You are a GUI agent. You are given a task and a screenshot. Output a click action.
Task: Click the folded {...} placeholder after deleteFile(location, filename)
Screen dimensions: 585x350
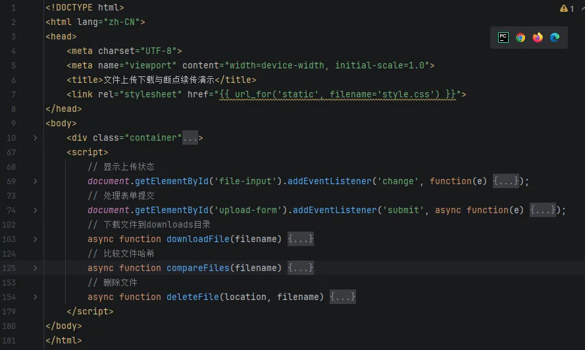(x=342, y=297)
